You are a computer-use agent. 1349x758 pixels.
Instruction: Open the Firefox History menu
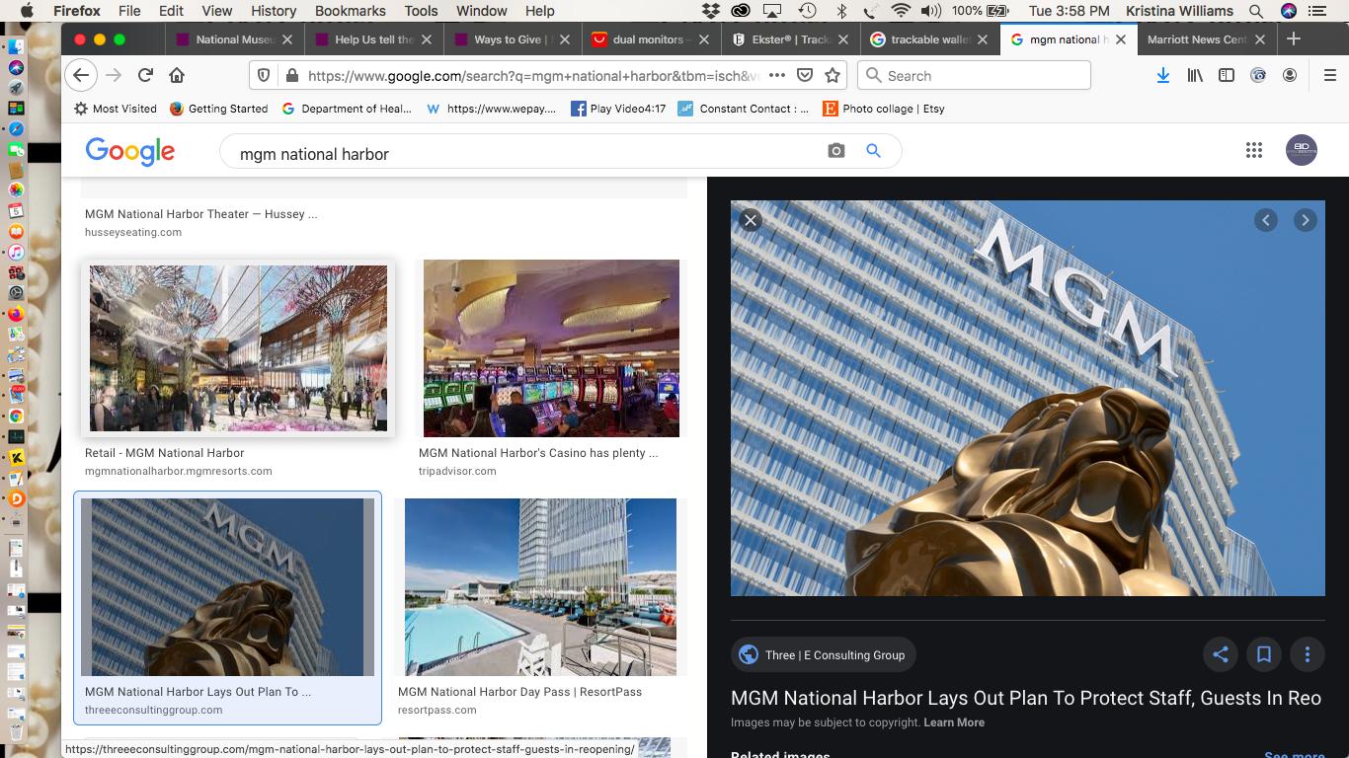274,11
